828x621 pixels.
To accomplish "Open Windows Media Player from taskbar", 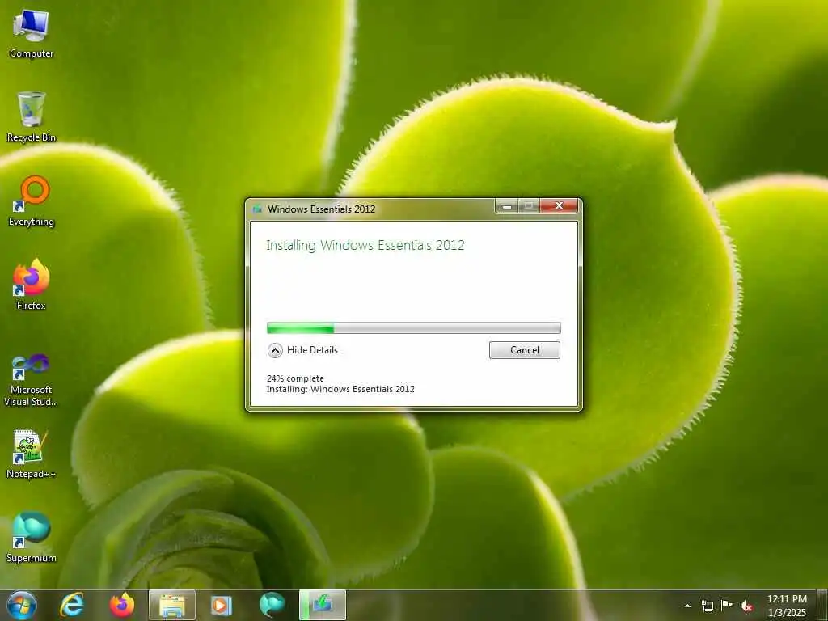I will (222, 605).
